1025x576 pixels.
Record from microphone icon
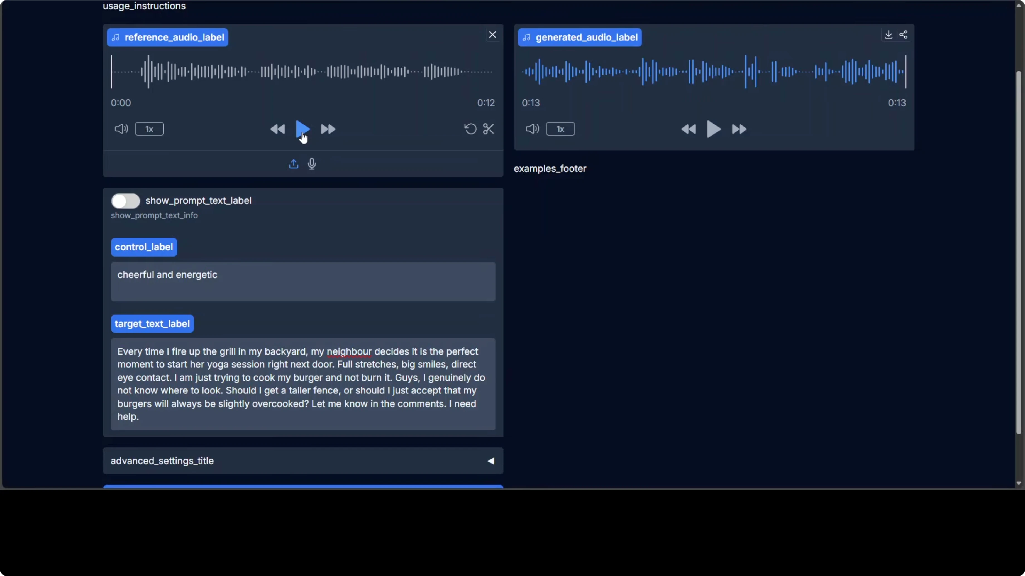[x=312, y=164]
